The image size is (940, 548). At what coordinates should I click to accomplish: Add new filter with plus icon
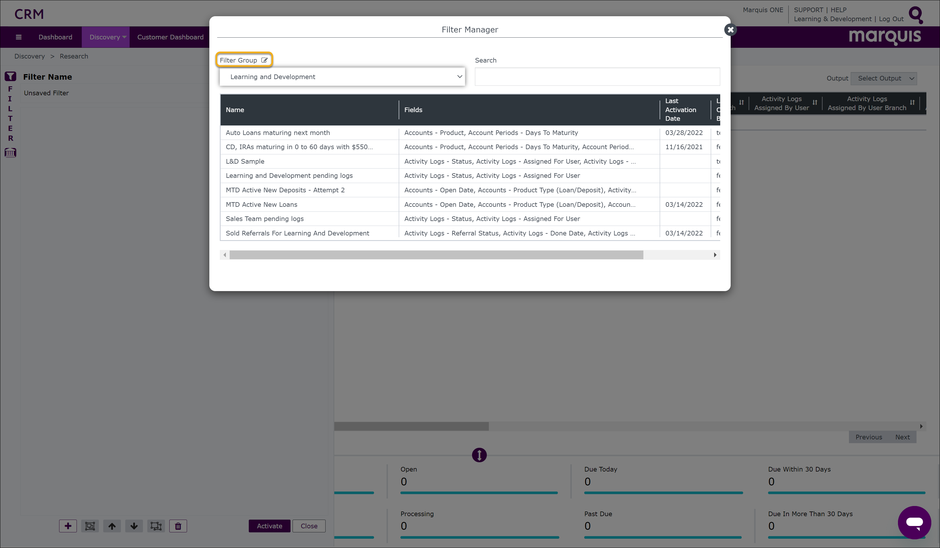68,526
